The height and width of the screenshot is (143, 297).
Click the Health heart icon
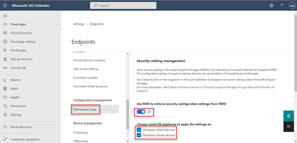click(x=5, y=97)
